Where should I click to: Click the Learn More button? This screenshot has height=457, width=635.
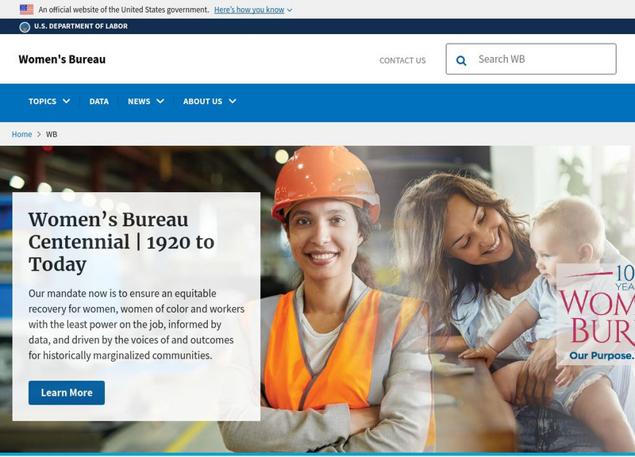[67, 393]
